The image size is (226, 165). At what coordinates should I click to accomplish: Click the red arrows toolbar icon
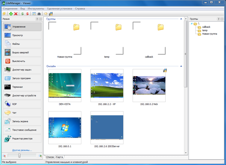tap(27, 14)
